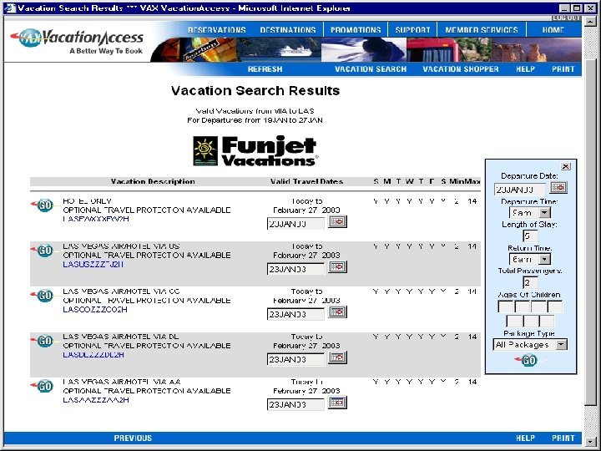Open calendar icon in Air/Hotel via US row
The image size is (601, 451).
point(337,267)
